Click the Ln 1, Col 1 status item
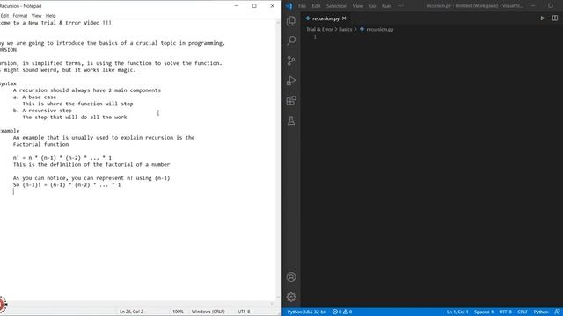Screen dimensions: 563x316 [457, 312]
